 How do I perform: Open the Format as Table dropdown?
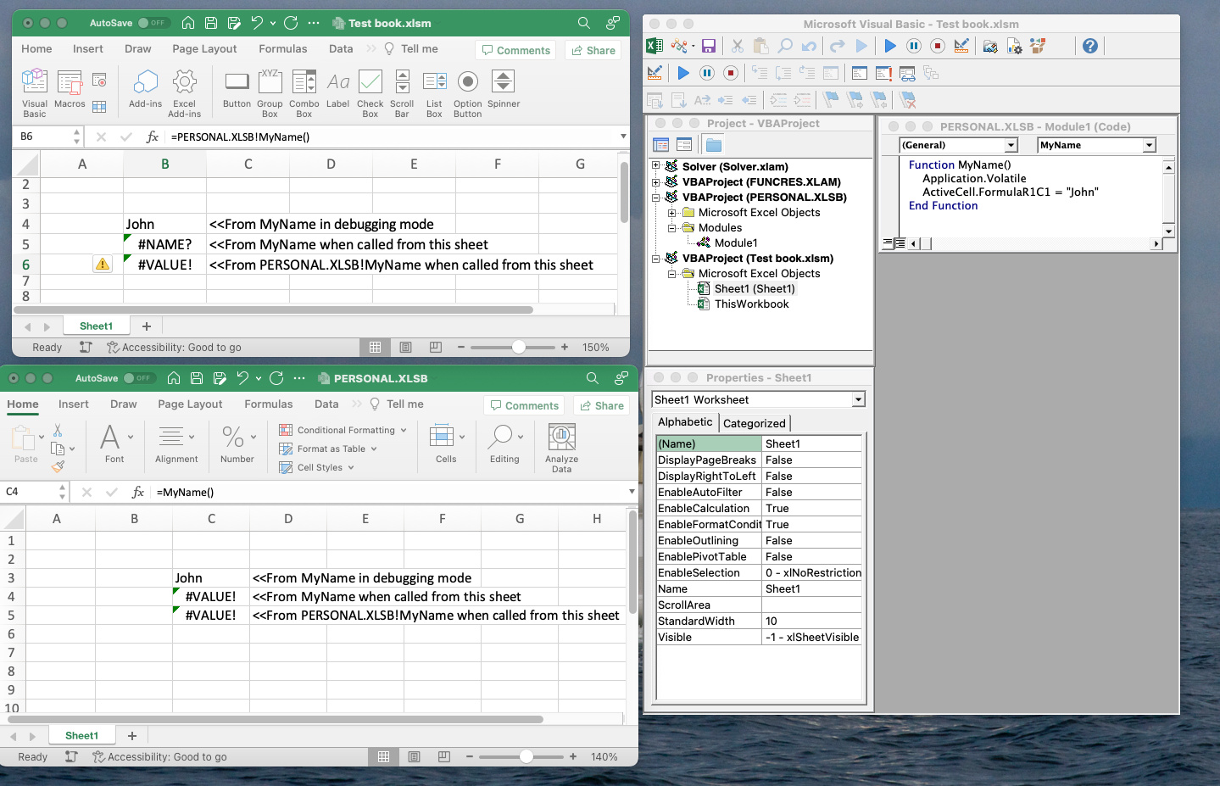(x=328, y=449)
